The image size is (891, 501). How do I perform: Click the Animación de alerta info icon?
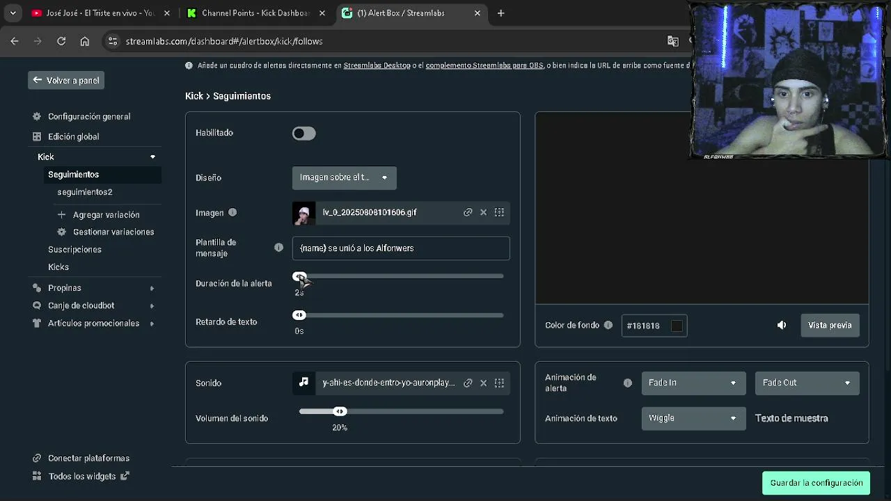click(x=628, y=383)
